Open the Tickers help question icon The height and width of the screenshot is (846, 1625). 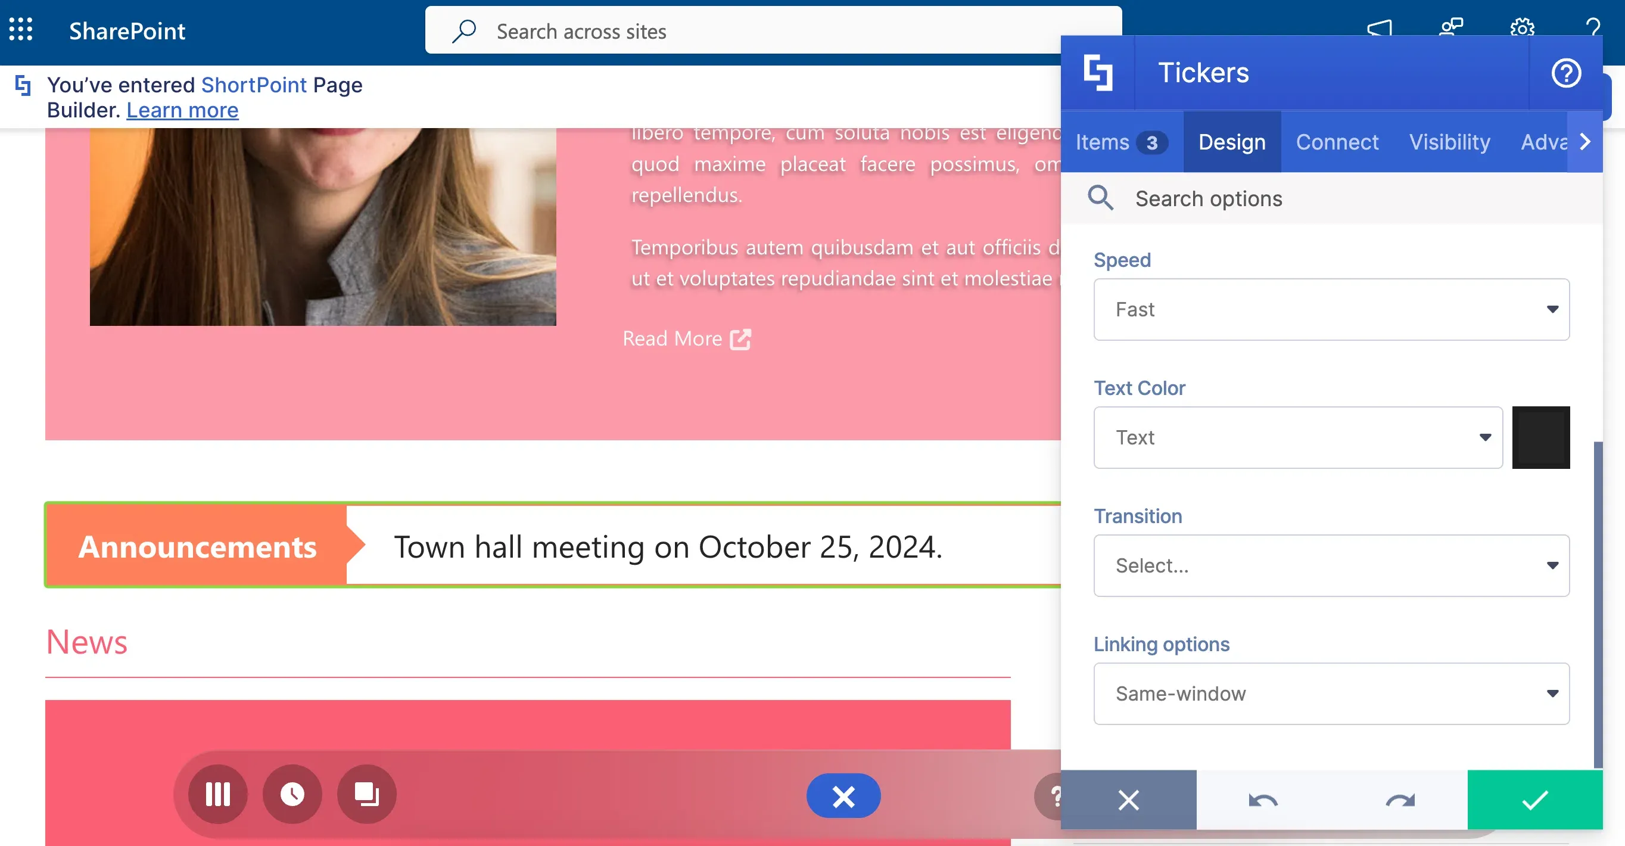pos(1565,73)
